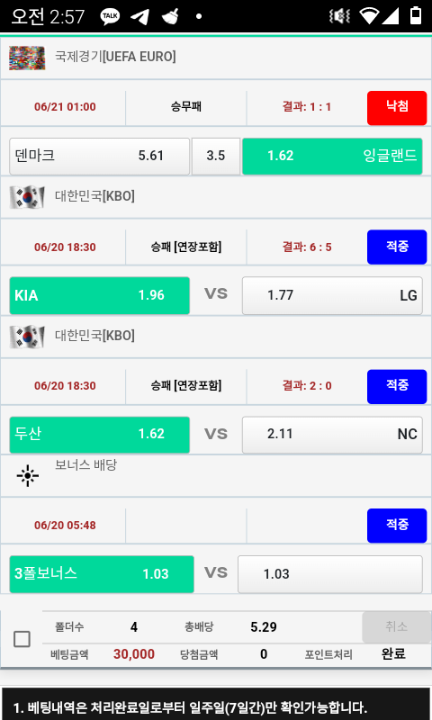This screenshot has height=720, width=432.
Task: Click the 적중 badge for KIA match
Action: click(x=397, y=247)
